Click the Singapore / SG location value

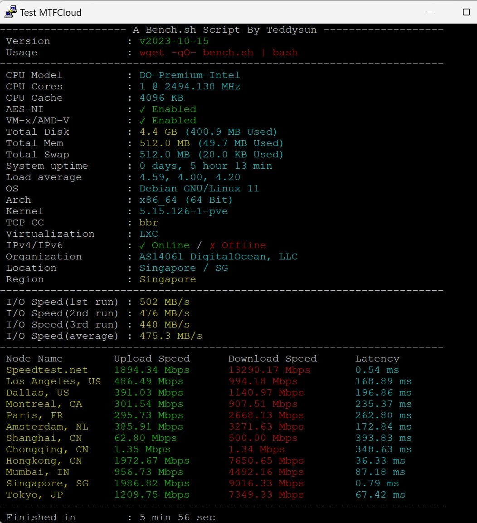180,268
